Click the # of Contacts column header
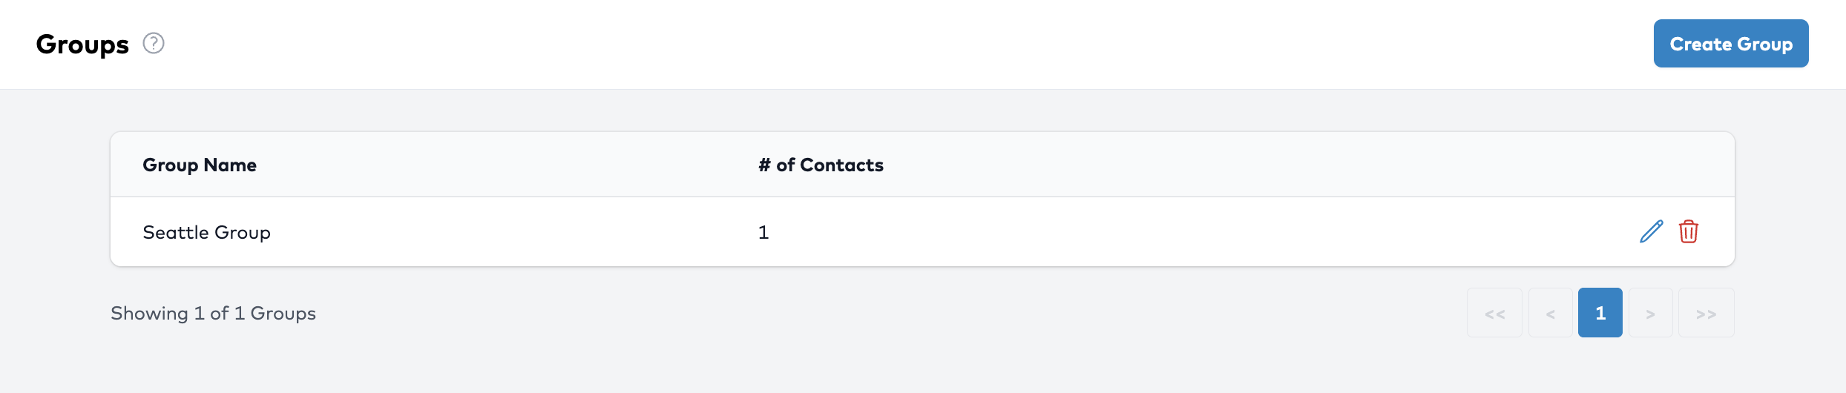This screenshot has width=1846, height=393. click(821, 165)
